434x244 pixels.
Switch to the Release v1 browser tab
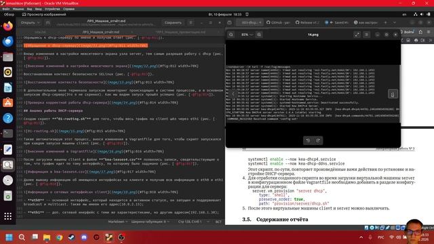tap(307, 22)
